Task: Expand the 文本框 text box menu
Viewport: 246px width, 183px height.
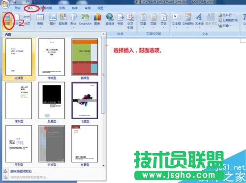Action: click(x=176, y=21)
